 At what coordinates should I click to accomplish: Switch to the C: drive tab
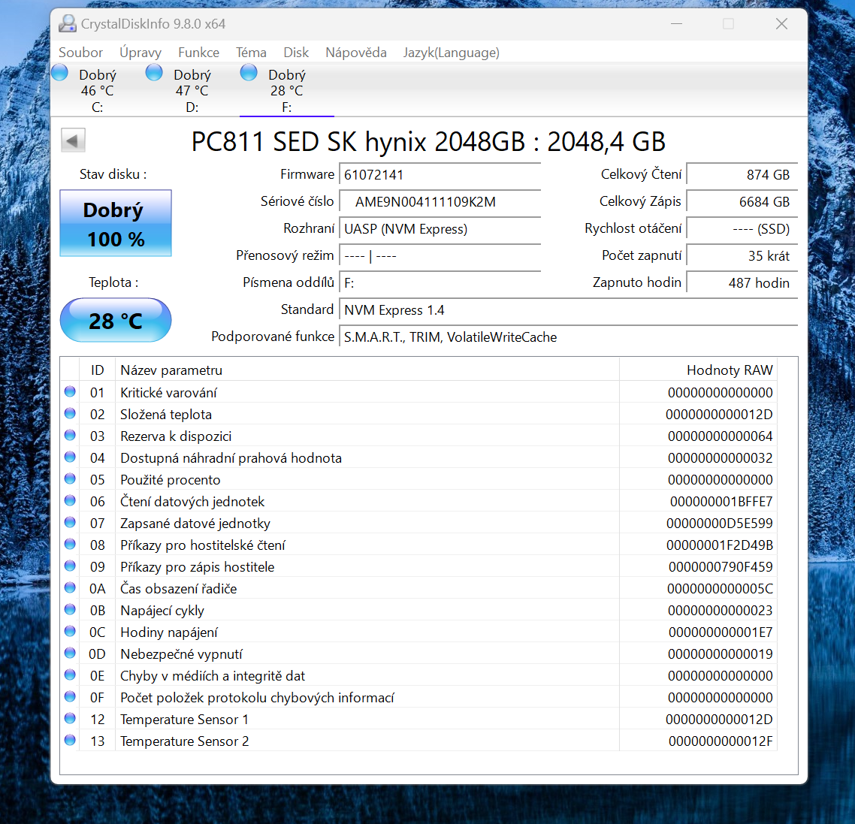[x=97, y=90]
